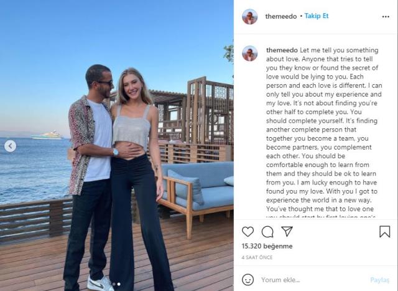Click the avatar beside the caption
Image resolution: width=398 pixels, height=291 pixels.
tap(250, 53)
